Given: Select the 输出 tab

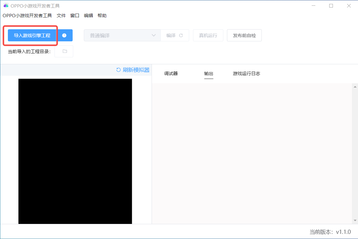Looking at the screenshot, I should (209, 73).
